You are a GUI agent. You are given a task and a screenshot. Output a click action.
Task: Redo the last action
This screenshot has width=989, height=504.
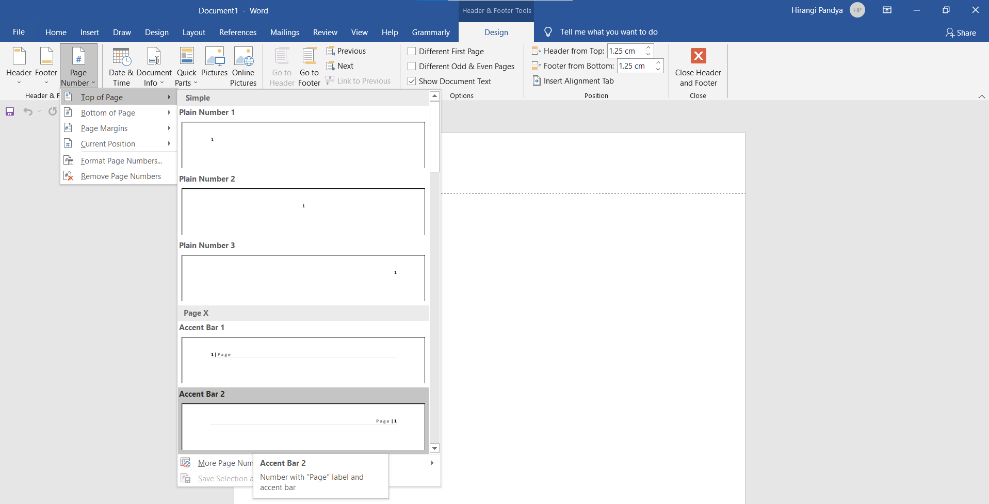point(53,111)
